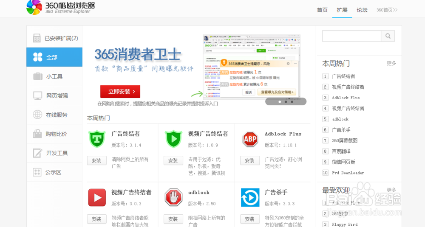
Task: Click the 已安装扩展 calculator icon
Action: pos(37,38)
